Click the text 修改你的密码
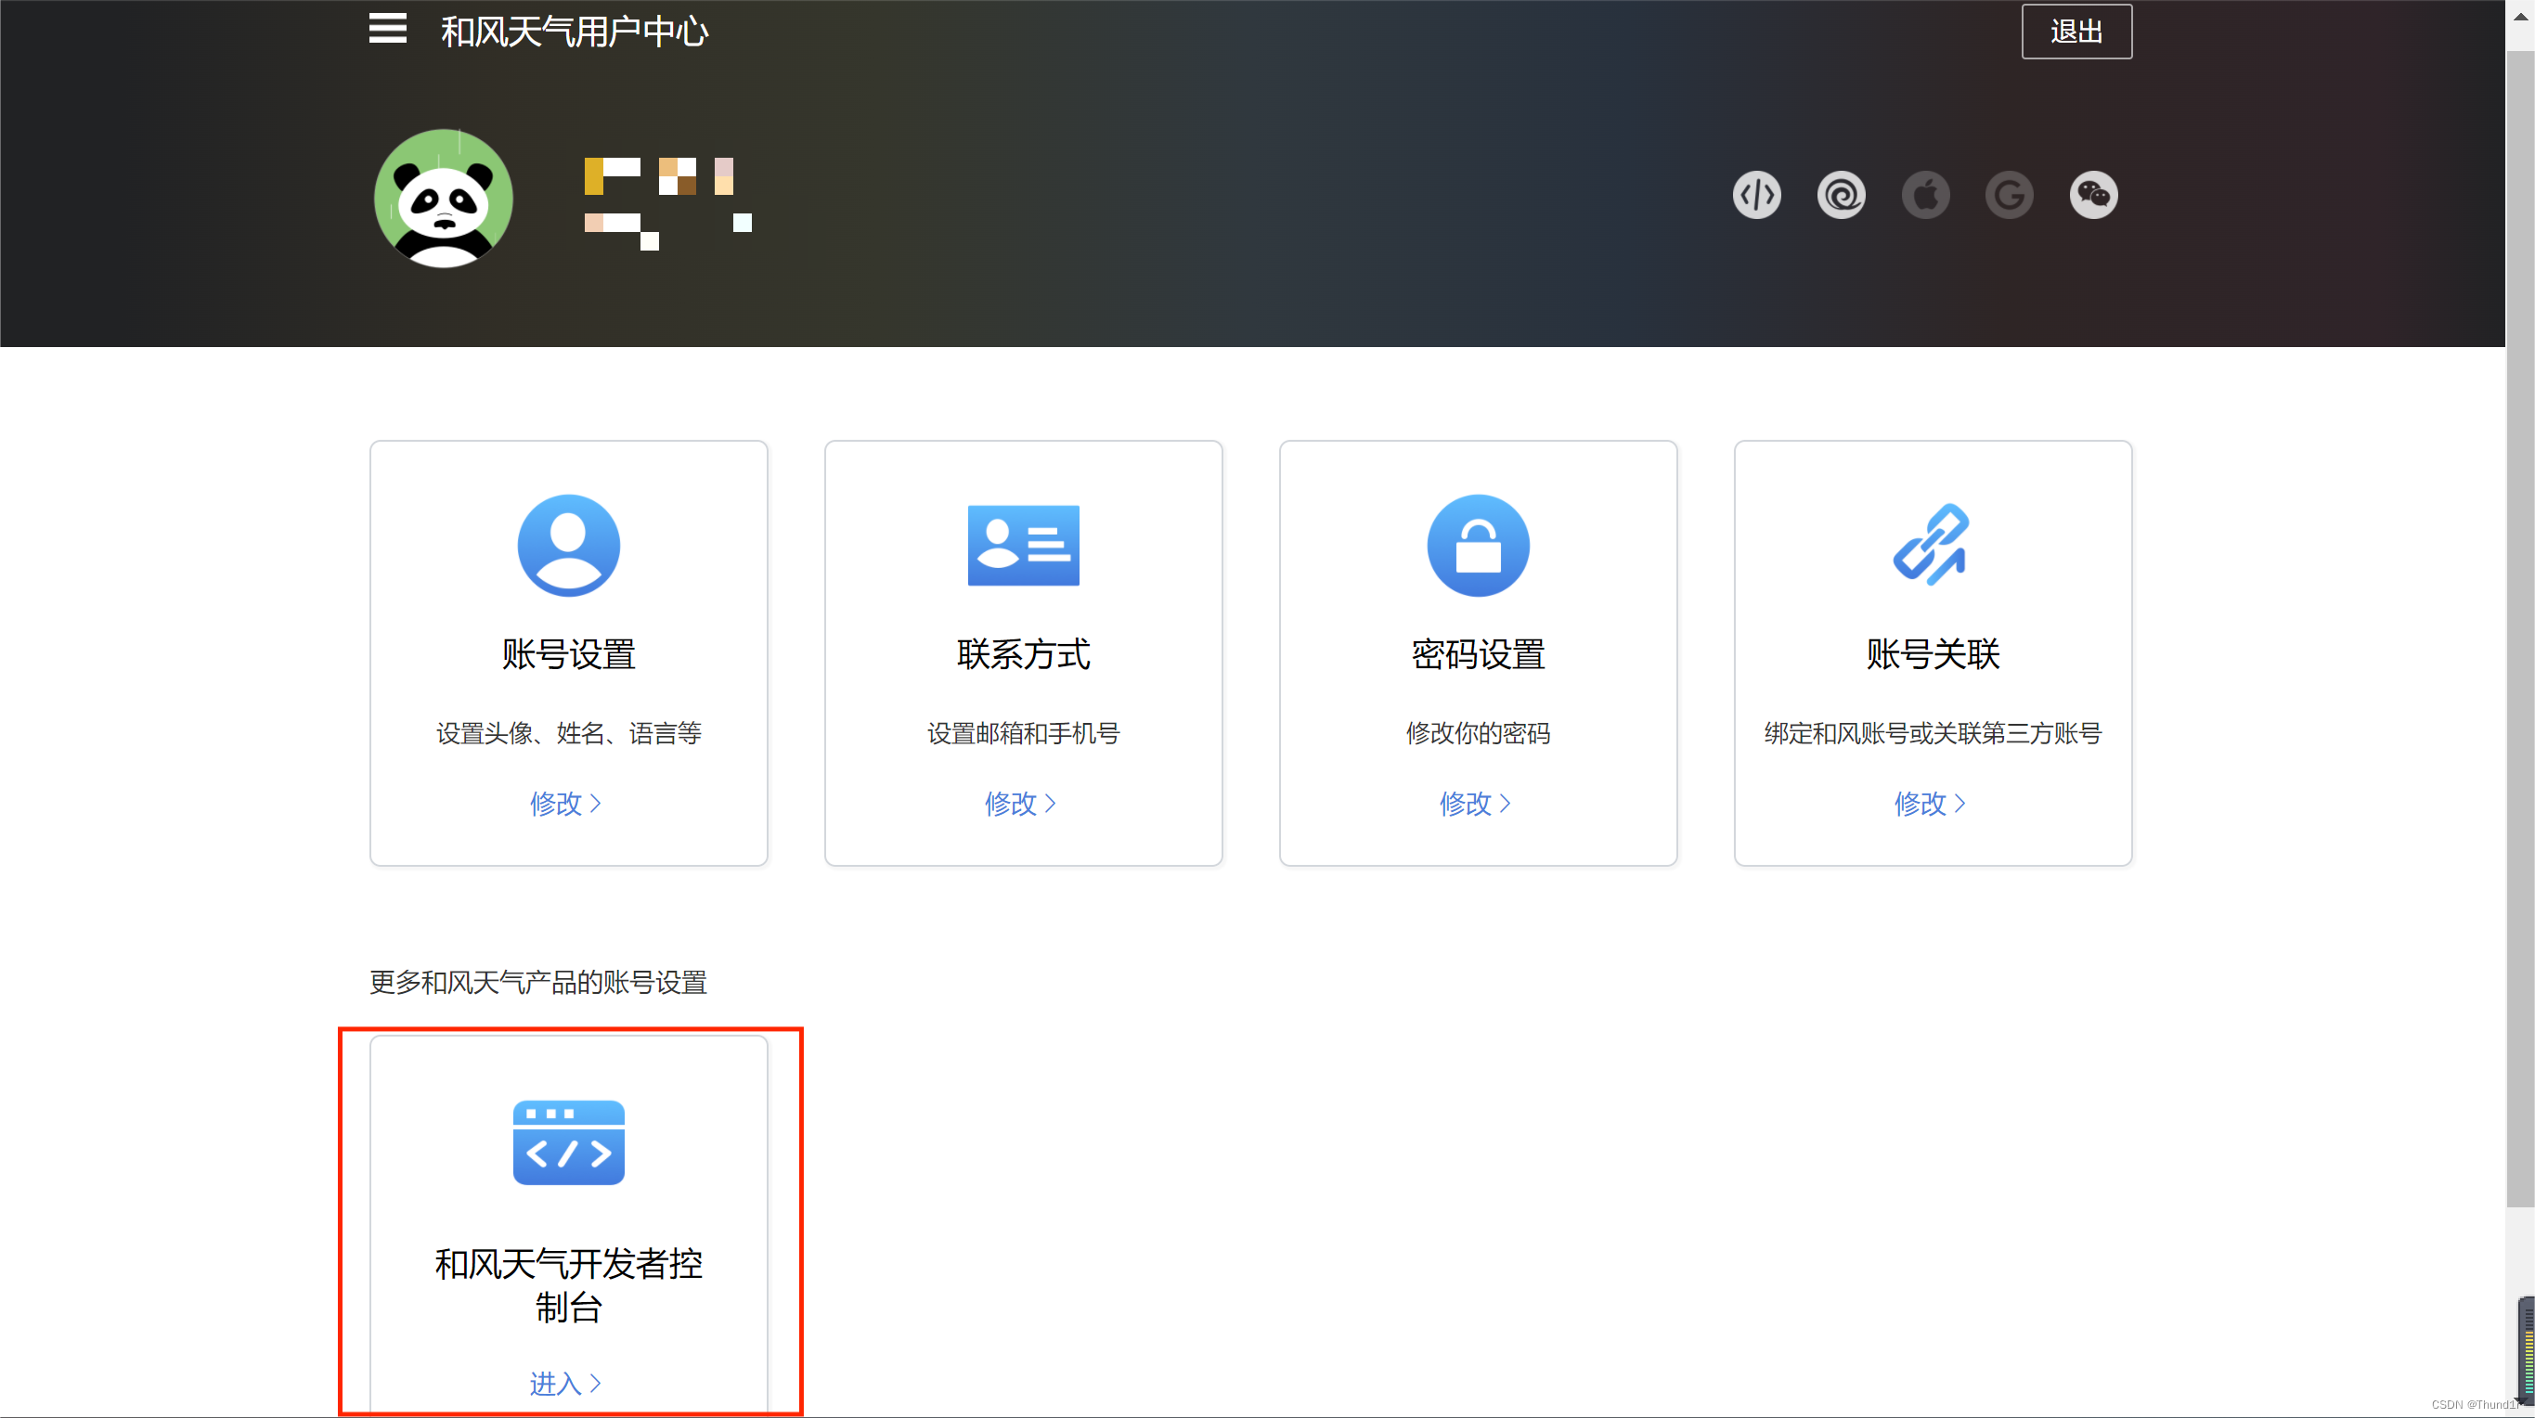 1478,733
